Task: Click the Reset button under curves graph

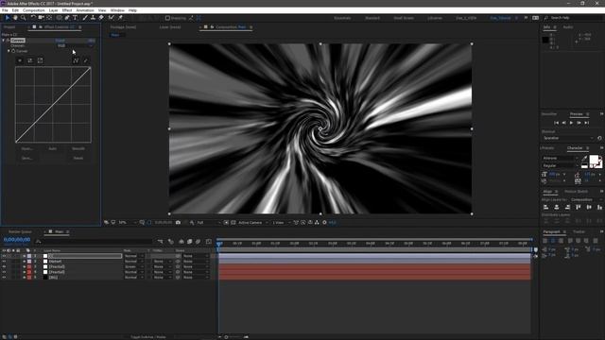Action: click(x=78, y=158)
